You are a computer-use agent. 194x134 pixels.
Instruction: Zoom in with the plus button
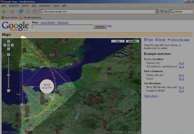pos(9,55)
